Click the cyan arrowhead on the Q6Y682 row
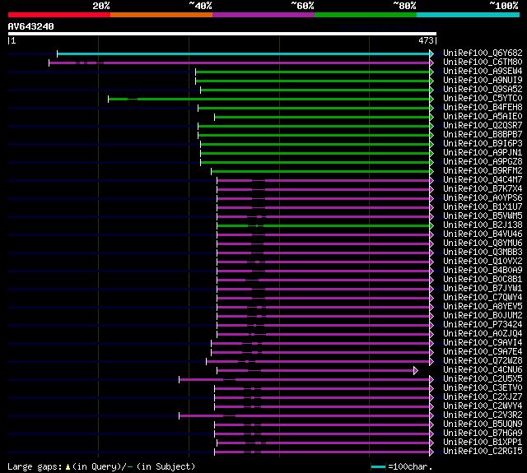The image size is (527, 473). pyautogui.click(x=431, y=53)
